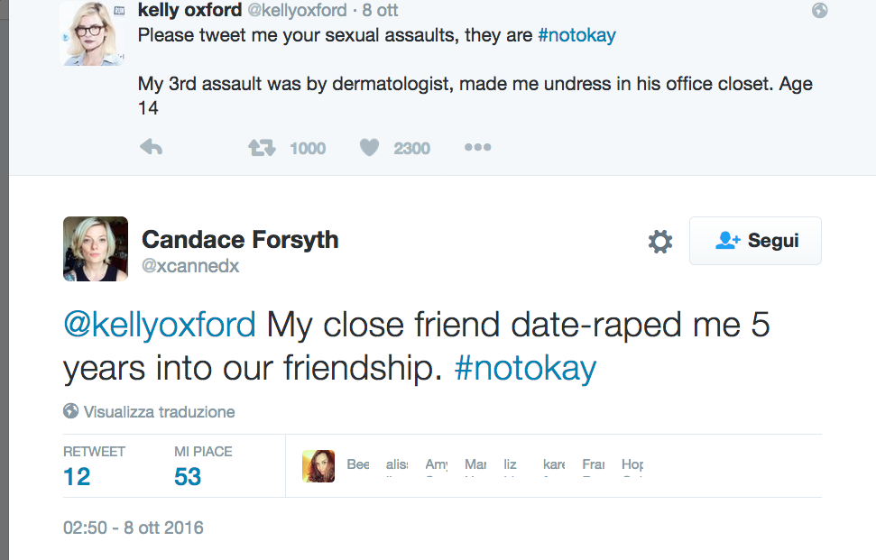The width and height of the screenshot is (876, 560).
Task: Open gear settings menu beside Segui
Action: click(660, 241)
